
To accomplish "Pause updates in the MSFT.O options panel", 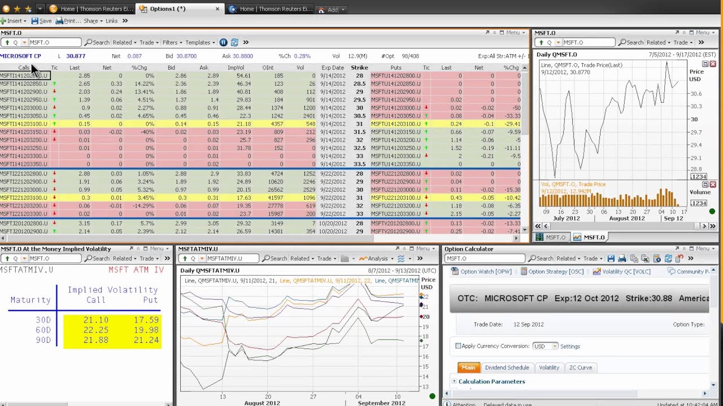I will [223, 42].
